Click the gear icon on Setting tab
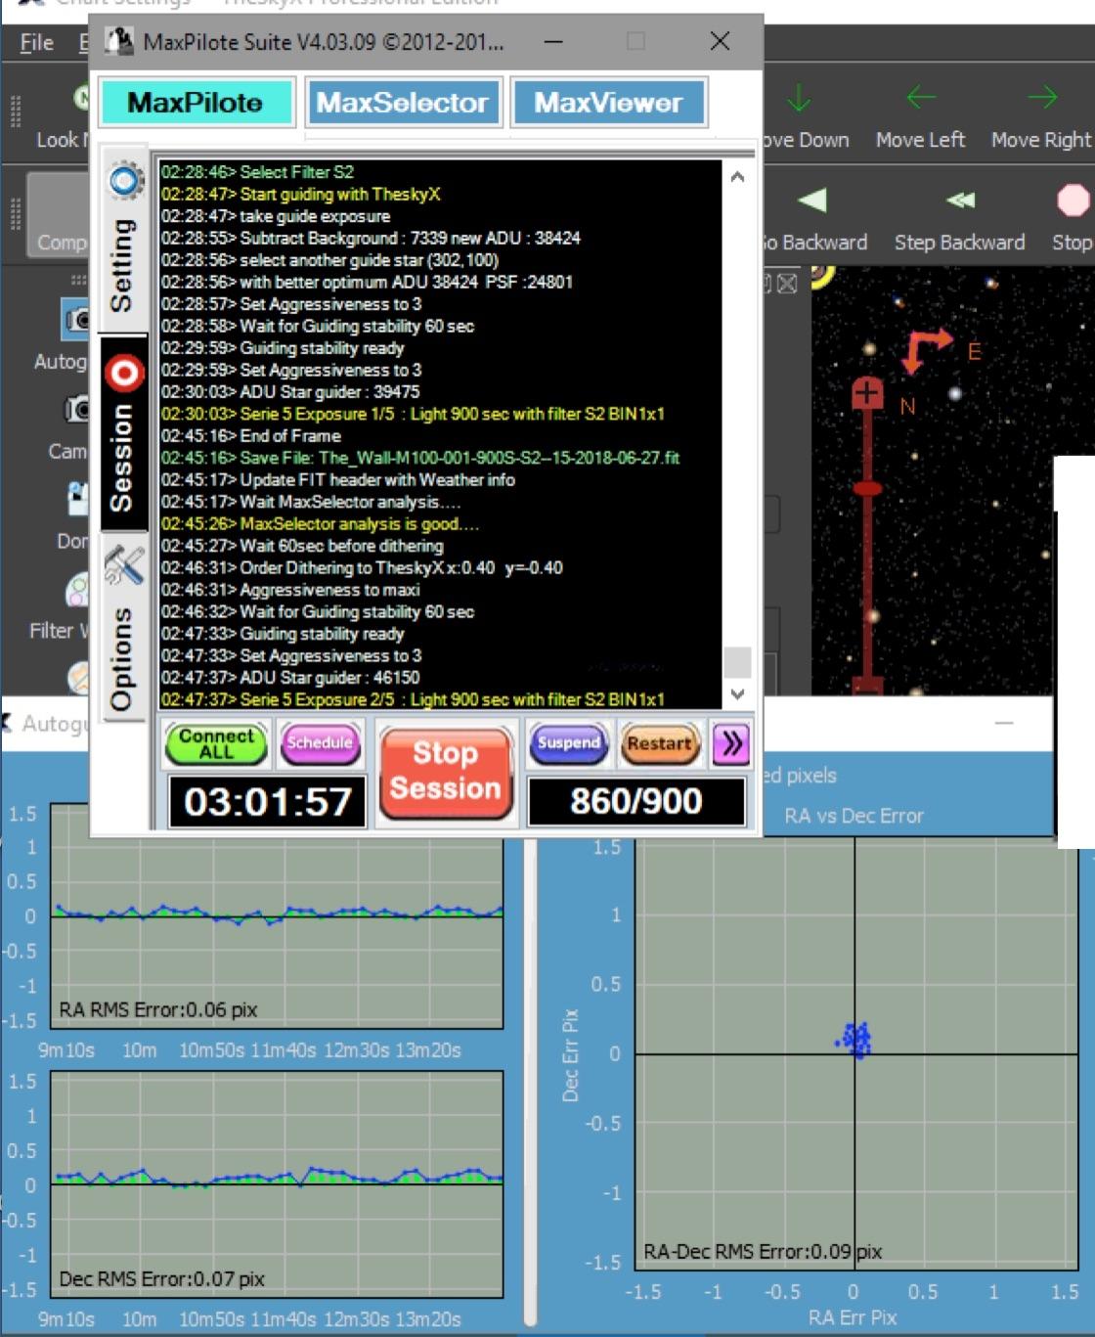This screenshot has width=1095, height=1337. (x=125, y=181)
